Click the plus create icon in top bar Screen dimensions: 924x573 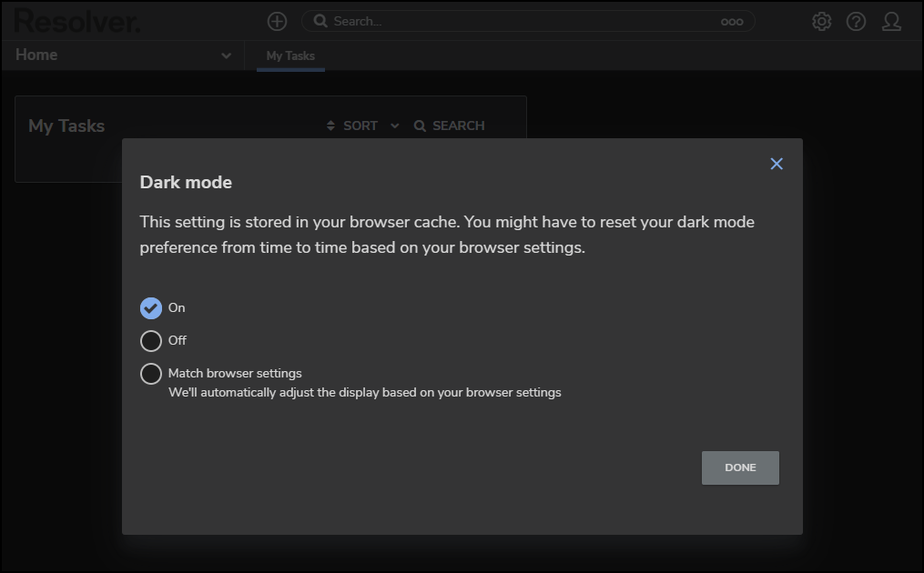point(277,21)
